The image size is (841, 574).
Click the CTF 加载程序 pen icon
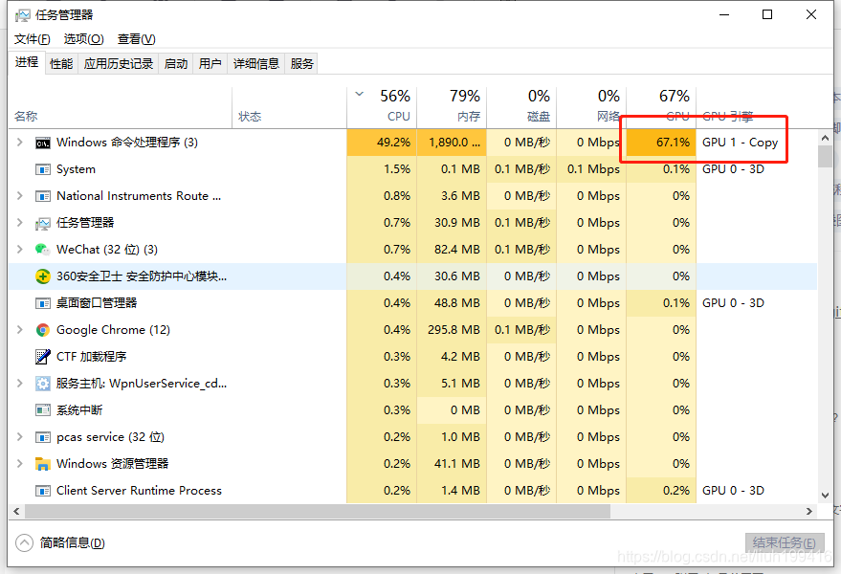(43, 357)
